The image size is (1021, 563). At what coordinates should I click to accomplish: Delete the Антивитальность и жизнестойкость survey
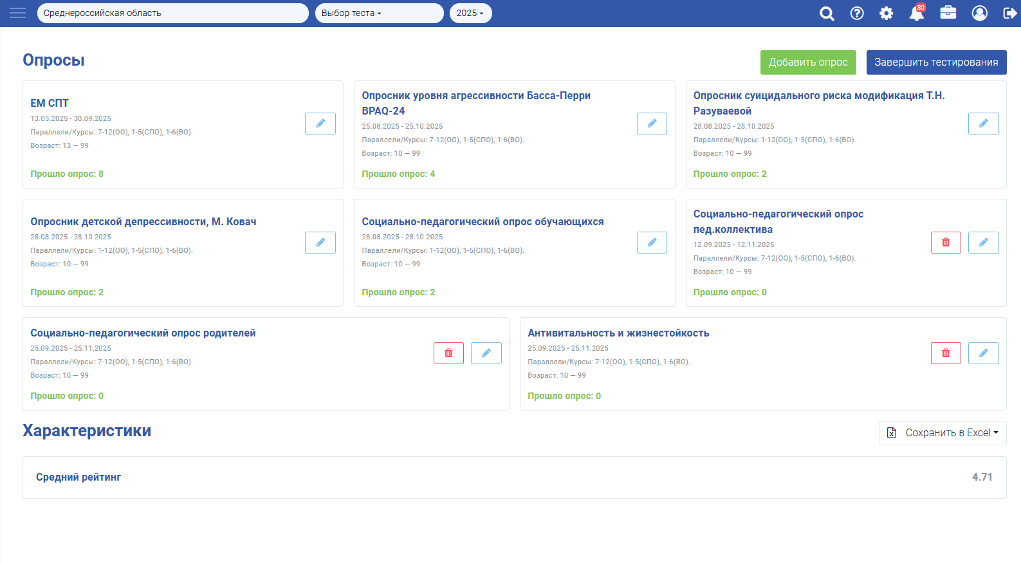[945, 353]
